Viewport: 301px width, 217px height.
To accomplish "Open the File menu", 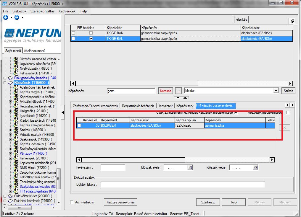I will click(x=6, y=11).
